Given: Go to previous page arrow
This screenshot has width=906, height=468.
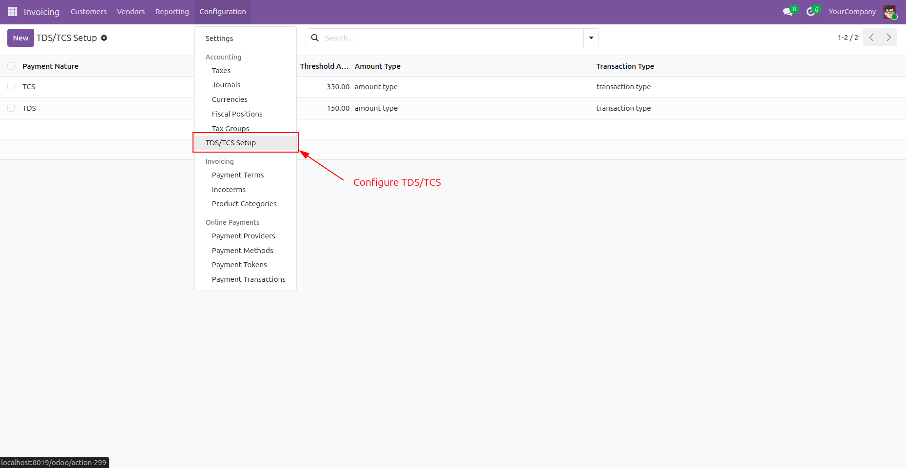Looking at the screenshot, I should tap(871, 38).
